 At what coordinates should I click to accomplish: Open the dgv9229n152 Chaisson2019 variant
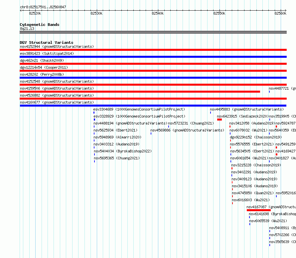256,137
